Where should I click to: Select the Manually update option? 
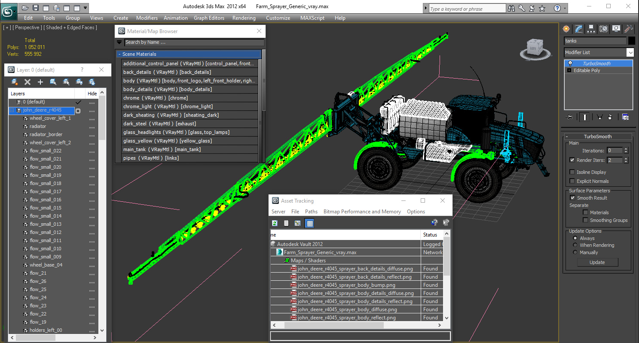coord(575,252)
